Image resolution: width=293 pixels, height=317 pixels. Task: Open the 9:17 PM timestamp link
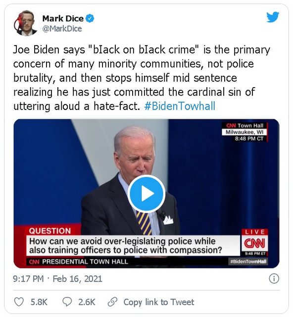[28, 279]
